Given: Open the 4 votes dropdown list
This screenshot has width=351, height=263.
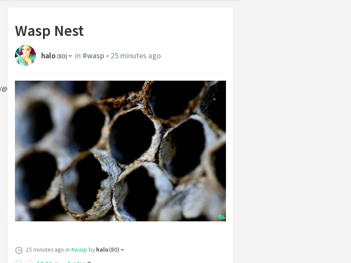Looking at the screenshot, I should 79,262.
